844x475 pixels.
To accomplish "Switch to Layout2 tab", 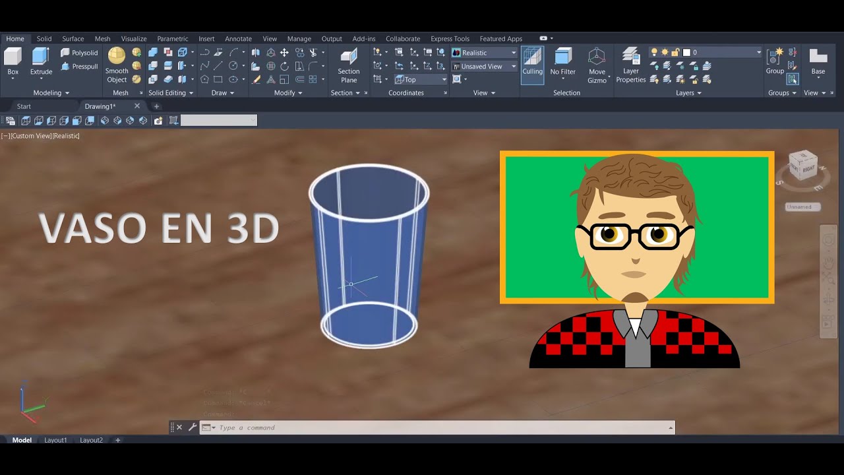I will [91, 440].
